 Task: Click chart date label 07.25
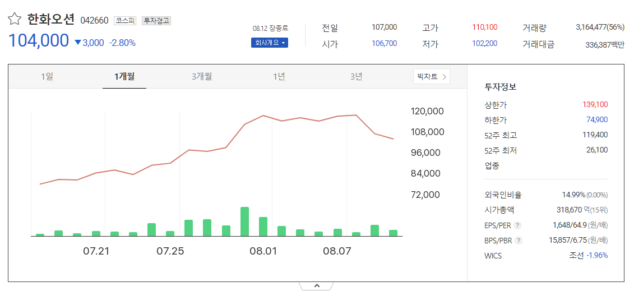tap(170, 251)
